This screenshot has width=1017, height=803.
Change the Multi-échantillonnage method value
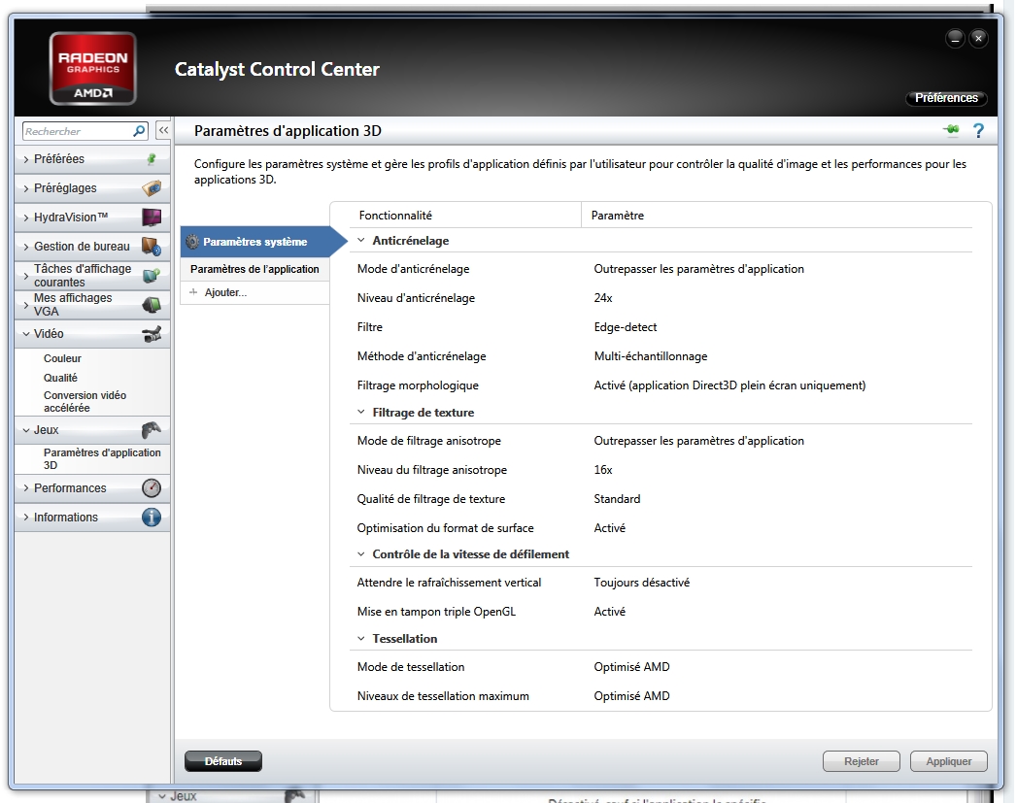(651, 356)
